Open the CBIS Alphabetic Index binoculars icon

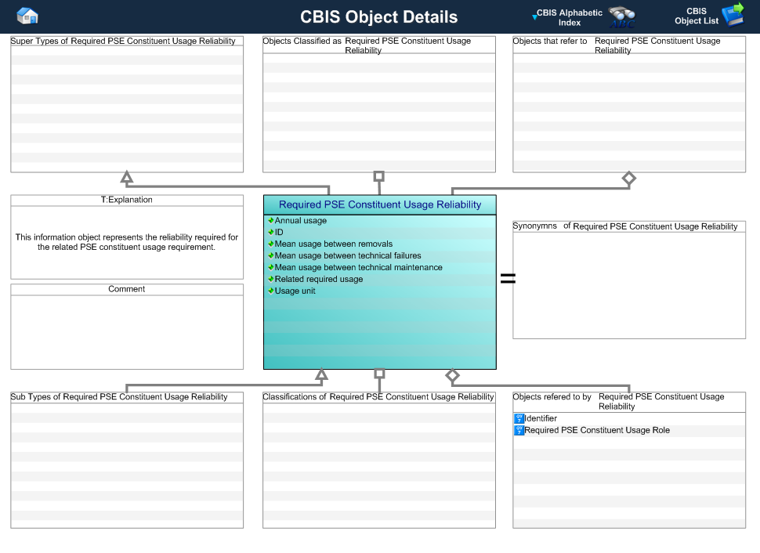622,17
